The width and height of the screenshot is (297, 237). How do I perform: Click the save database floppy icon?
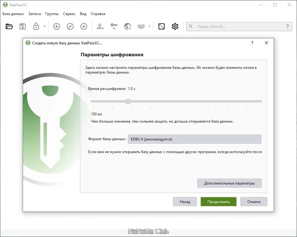[23, 26]
